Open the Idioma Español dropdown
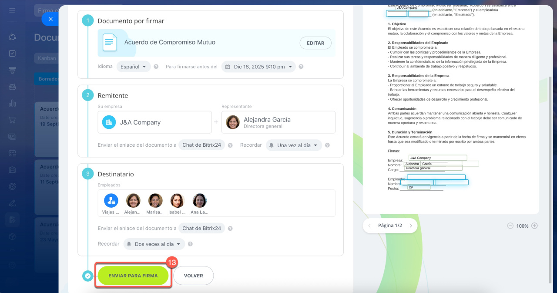The width and height of the screenshot is (557, 293). [134, 67]
